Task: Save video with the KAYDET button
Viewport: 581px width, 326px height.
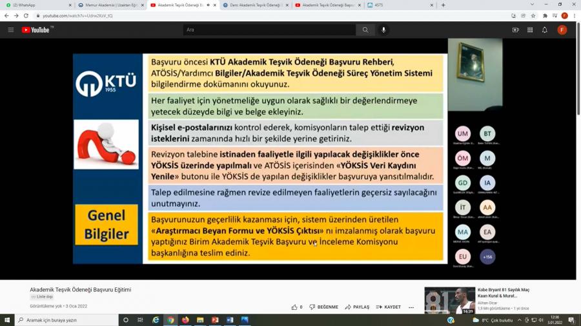Action: [389, 307]
